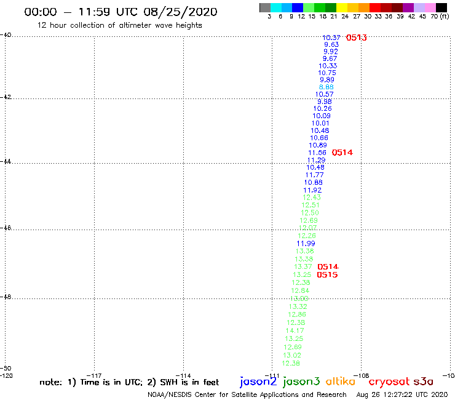455x400 pixels.
Task: Click the 0514 time stamp beside 13.37
Action: click(328, 266)
